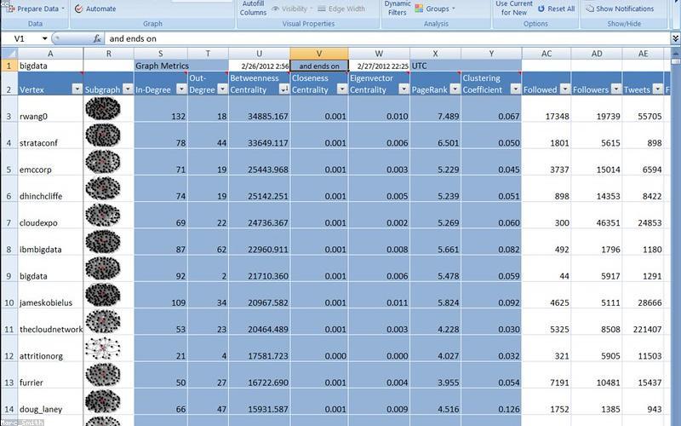Image resolution: width=681 pixels, height=426 pixels.
Task: Click the vertical scrollbar up arrow
Action: coord(675,53)
